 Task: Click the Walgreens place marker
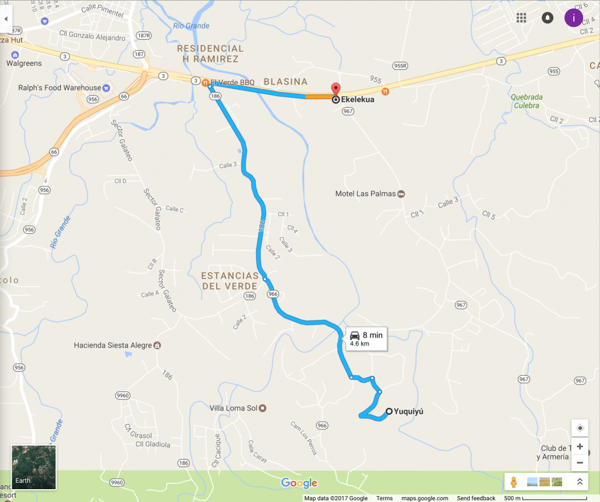click(15, 55)
